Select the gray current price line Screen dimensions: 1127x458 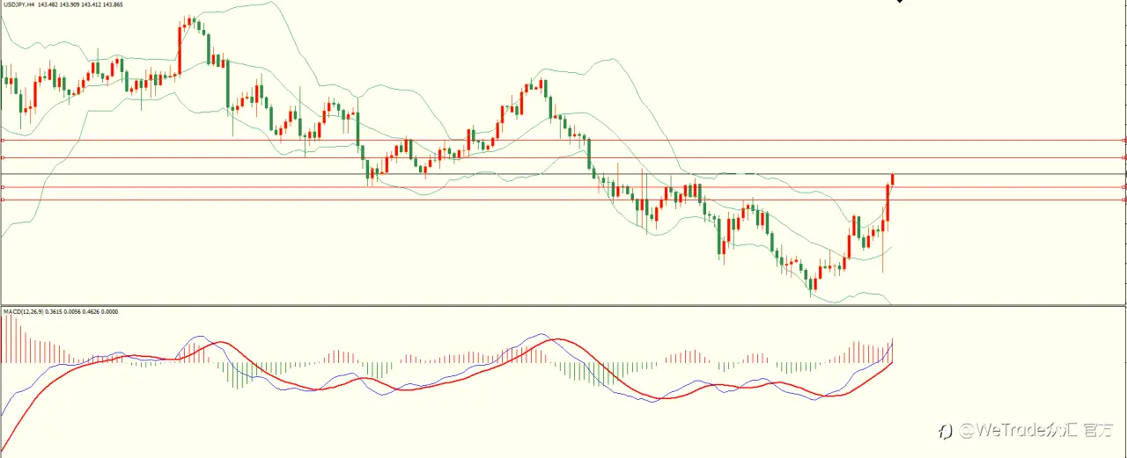point(563,174)
